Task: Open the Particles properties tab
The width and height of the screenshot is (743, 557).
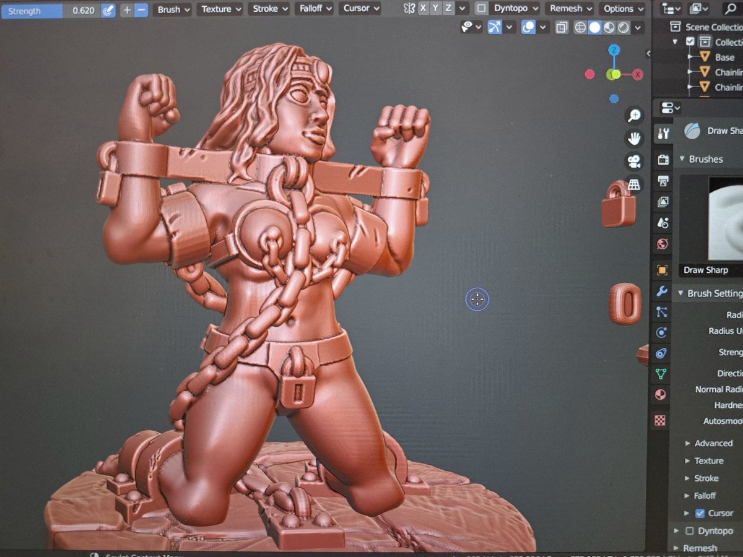Action: pos(662,312)
